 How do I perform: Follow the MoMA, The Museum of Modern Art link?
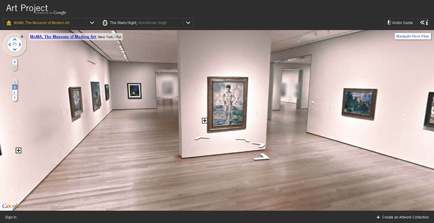pyautogui.click(x=63, y=37)
